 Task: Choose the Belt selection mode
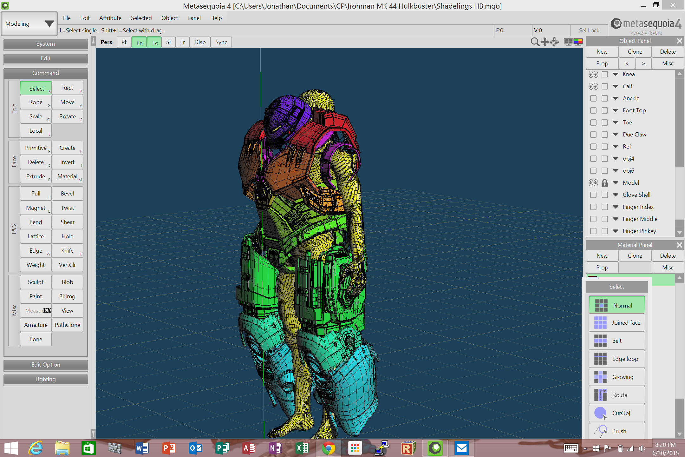tap(616, 341)
